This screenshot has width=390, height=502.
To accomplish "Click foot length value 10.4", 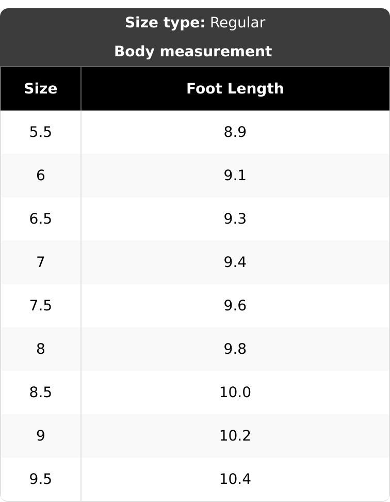I will coord(235,479).
